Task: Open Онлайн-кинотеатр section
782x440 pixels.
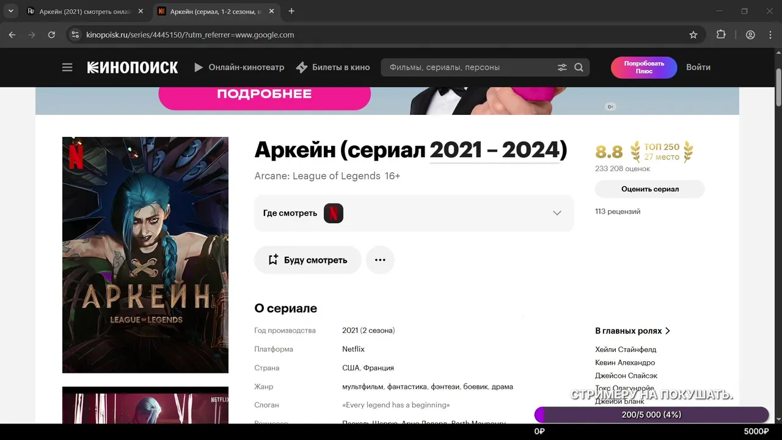Action: pyautogui.click(x=239, y=67)
